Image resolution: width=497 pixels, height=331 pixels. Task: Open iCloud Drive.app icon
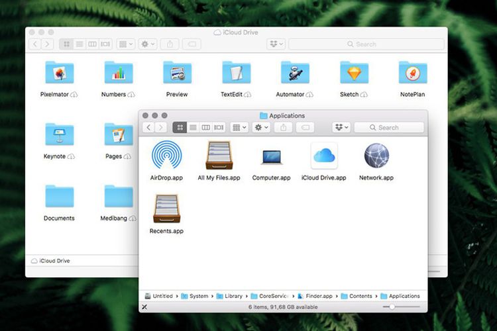point(324,156)
